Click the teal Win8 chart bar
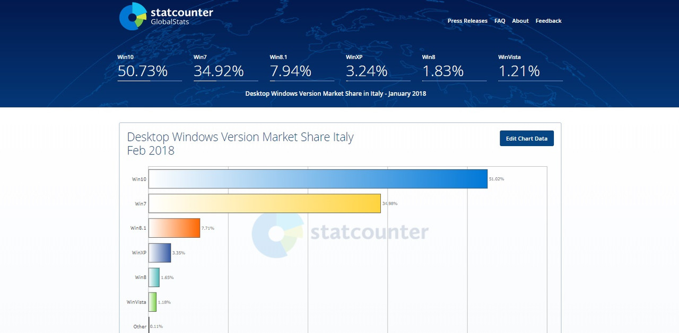This screenshot has height=333, width=679. [x=154, y=277]
